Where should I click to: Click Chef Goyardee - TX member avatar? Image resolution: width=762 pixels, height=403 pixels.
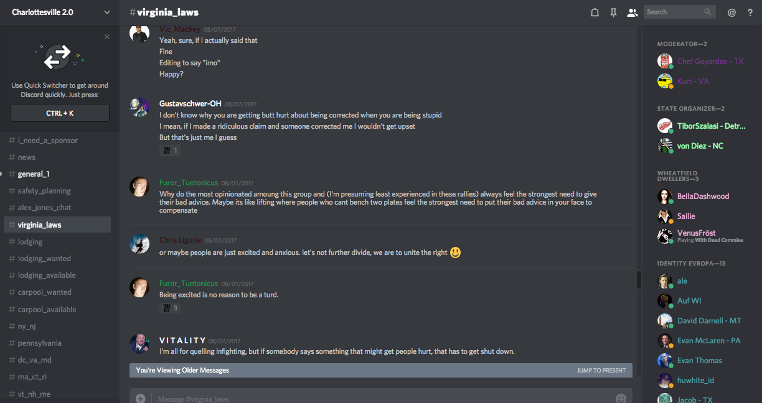tap(665, 61)
